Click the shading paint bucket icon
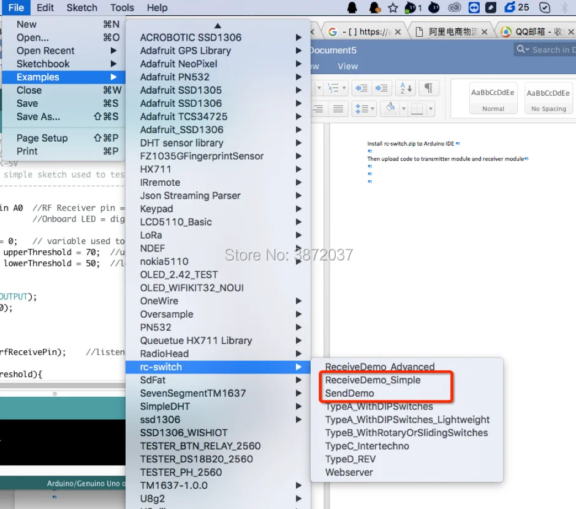Viewport: 576px width, 509px height. tap(390, 108)
